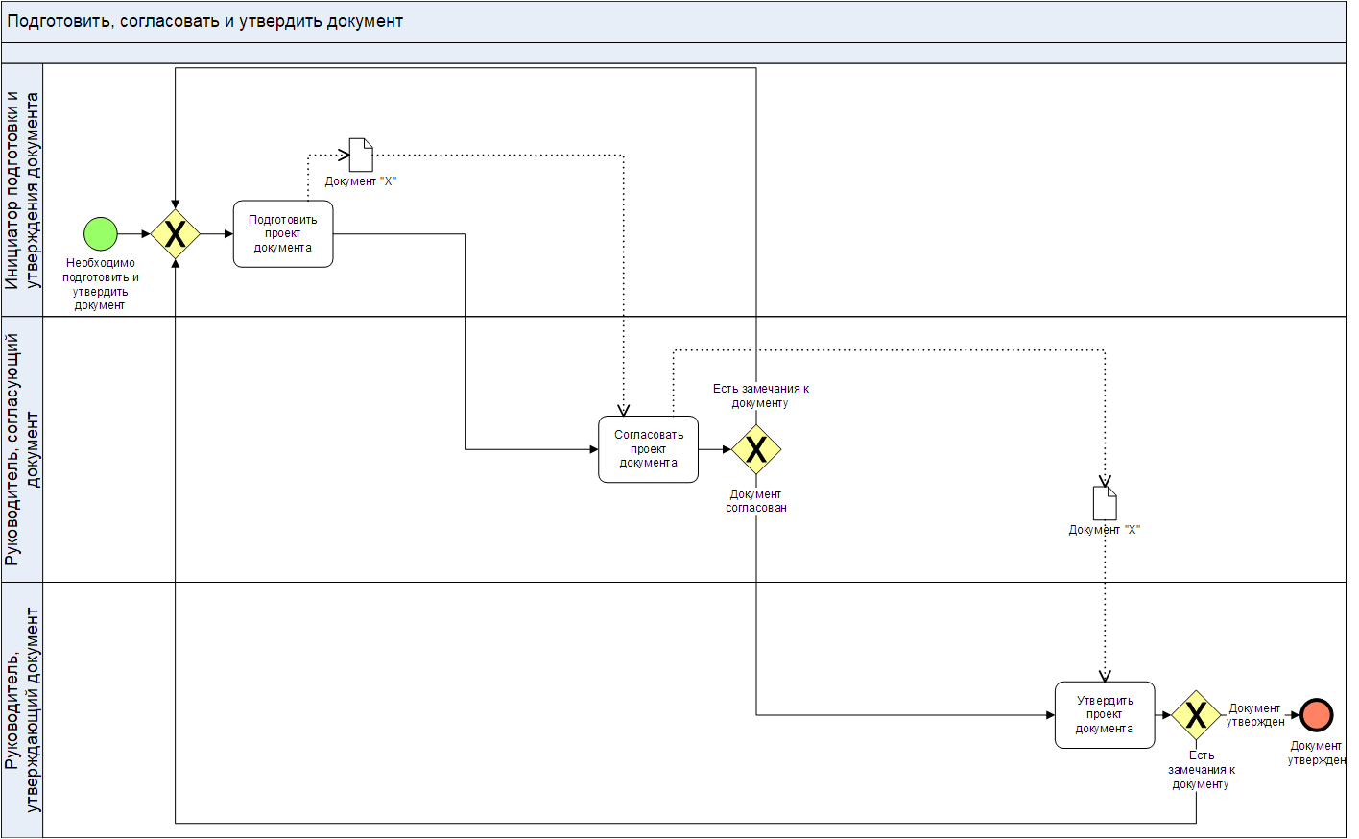Image resolution: width=1359 pixels, height=839 pixels.
Task: Click the document icon in the Инициатор lane
Action: pyautogui.click(x=361, y=156)
